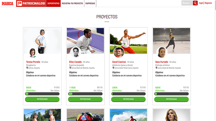The width and height of the screenshot is (216, 121).
Task: Click location pin beside Galicia, España
Action: 27,68
